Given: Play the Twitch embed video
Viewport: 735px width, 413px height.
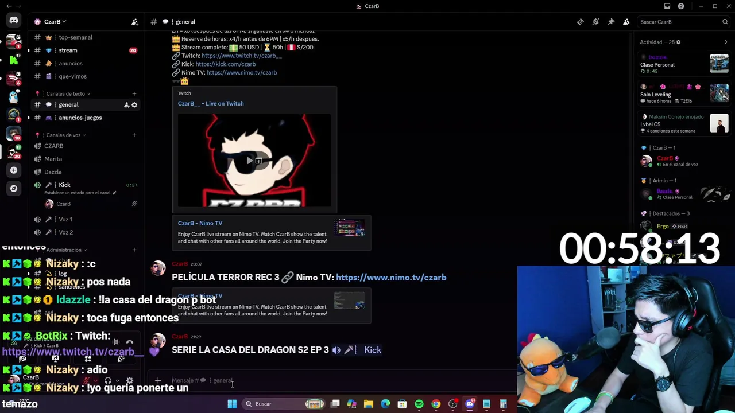Looking at the screenshot, I should pos(249,161).
